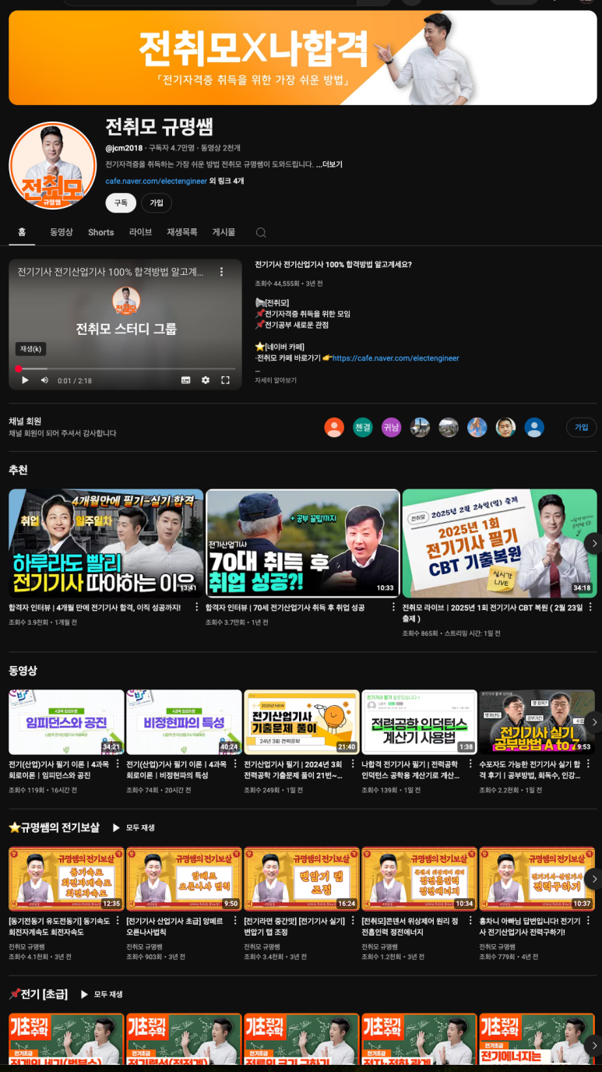
Task: Open 전기산업기사 기출문제 풀이 thumbnail
Action: point(301,722)
